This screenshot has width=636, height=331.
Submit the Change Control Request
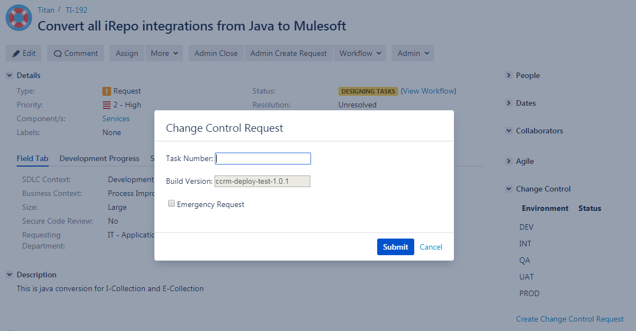coord(395,247)
